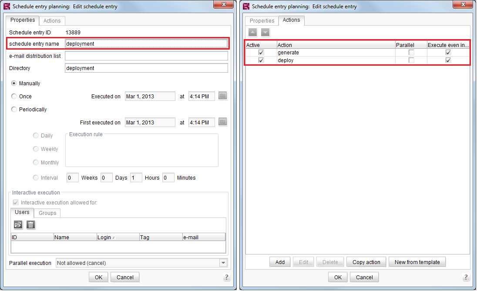Click the Active column header
Image resolution: width=477 pixels, height=291 pixels.
point(261,45)
